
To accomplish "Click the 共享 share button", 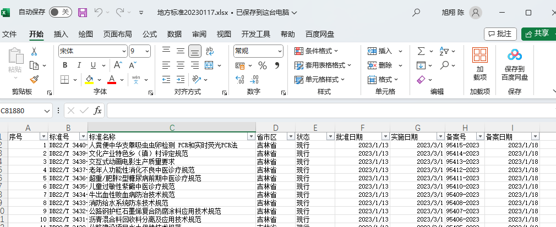I will click(x=537, y=34).
